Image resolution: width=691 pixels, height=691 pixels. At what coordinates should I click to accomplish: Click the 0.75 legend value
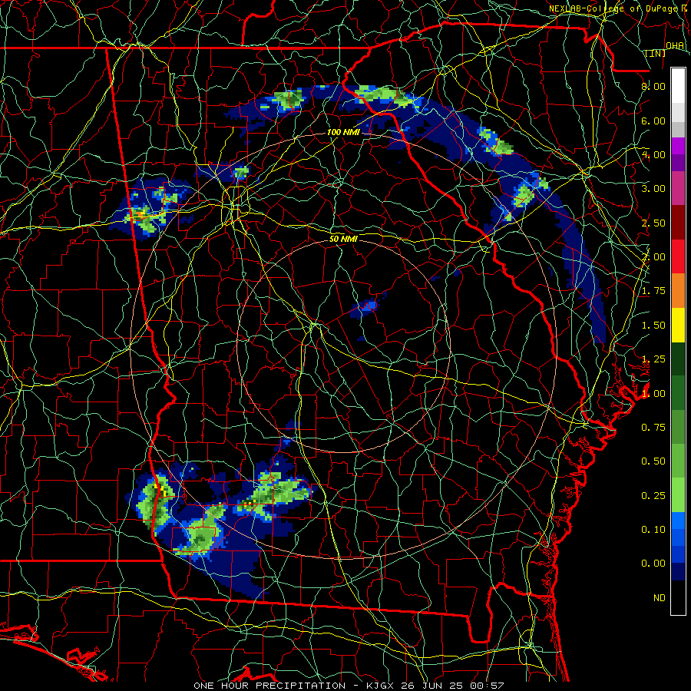click(653, 428)
